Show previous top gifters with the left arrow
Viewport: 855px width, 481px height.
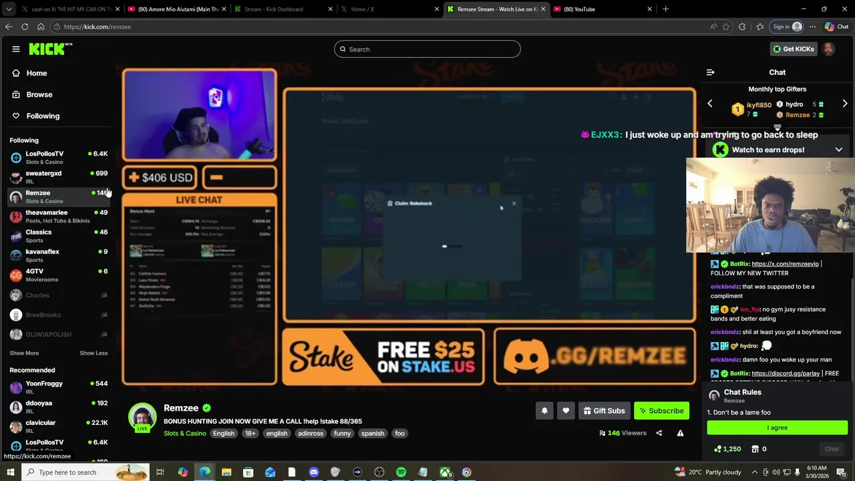pos(710,104)
